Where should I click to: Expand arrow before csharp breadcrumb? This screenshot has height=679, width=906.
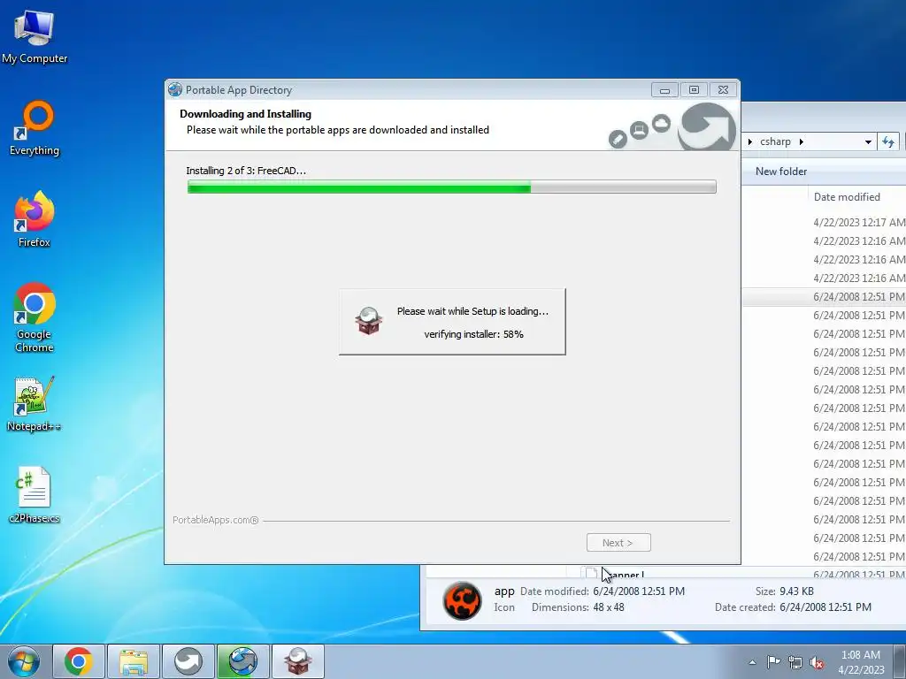(750, 142)
